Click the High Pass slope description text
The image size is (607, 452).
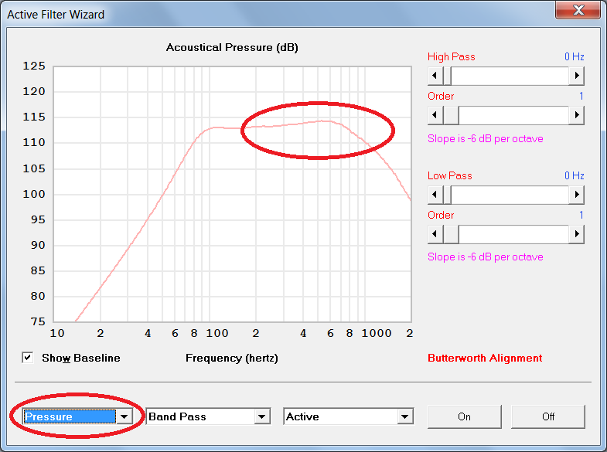tap(486, 138)
